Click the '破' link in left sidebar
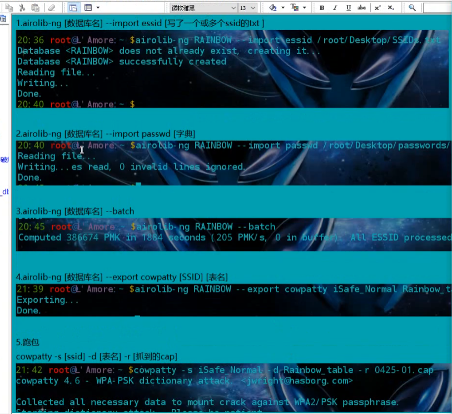The width and height of the screenshot is (452, 414). click(x=4, y=160)
